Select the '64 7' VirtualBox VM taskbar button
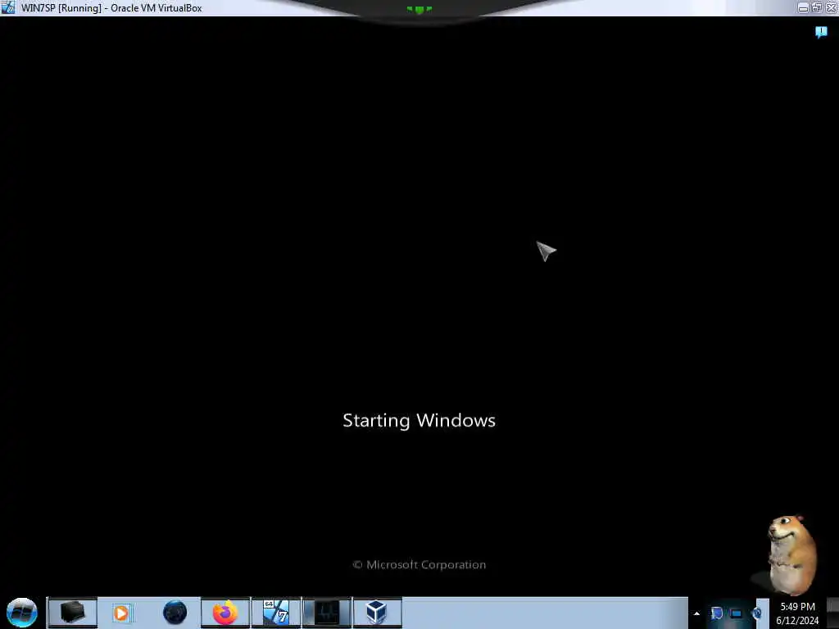 pyautogui.click(x=276, y=613)
